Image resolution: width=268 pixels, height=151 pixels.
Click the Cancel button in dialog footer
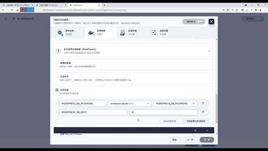[x=174, y=140]
